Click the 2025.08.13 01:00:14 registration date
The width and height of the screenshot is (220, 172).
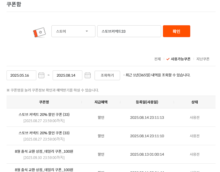147,154
